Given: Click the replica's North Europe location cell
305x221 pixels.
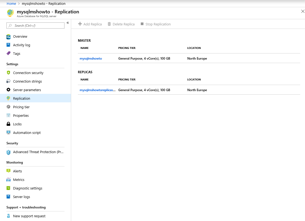Looking at the screenshot, I should click(x=197, y=90).
